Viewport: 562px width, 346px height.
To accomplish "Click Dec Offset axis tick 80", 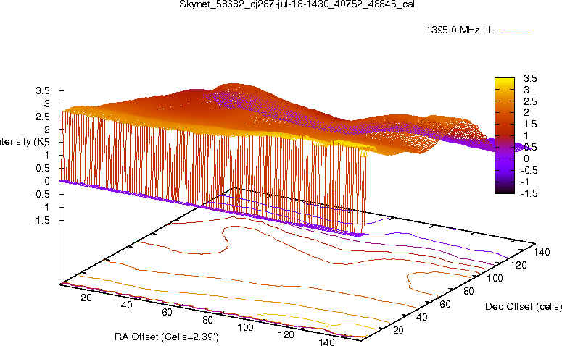I will pyautogui.click(x=468, y=291).
